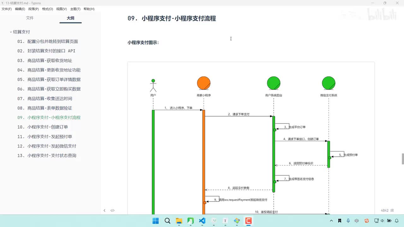
Task: Open Visual Studio Code from the taskbar
Action: 202,221
